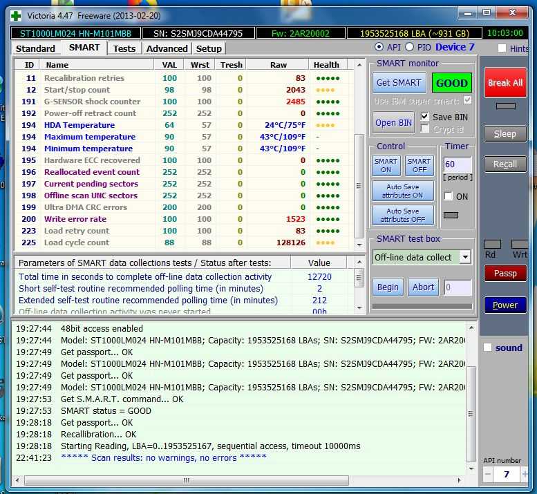Enable the Timer ON checkbox
Viewport: 537px width, 494px height.
coord(449,196)
